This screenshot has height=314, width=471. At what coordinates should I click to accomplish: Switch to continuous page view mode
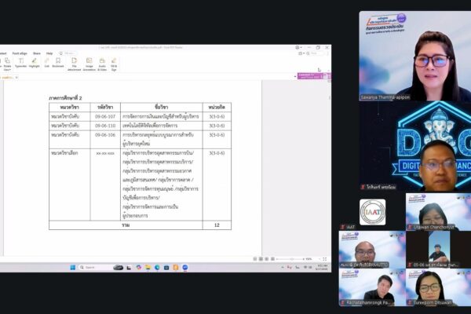[261, 259]
